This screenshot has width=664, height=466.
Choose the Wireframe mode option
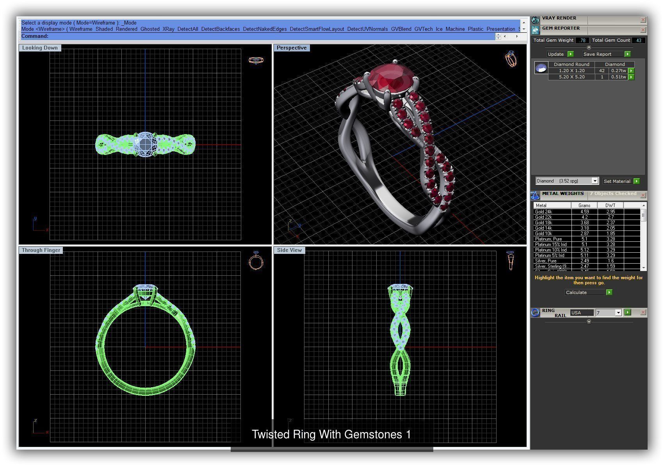pos(81,29)
